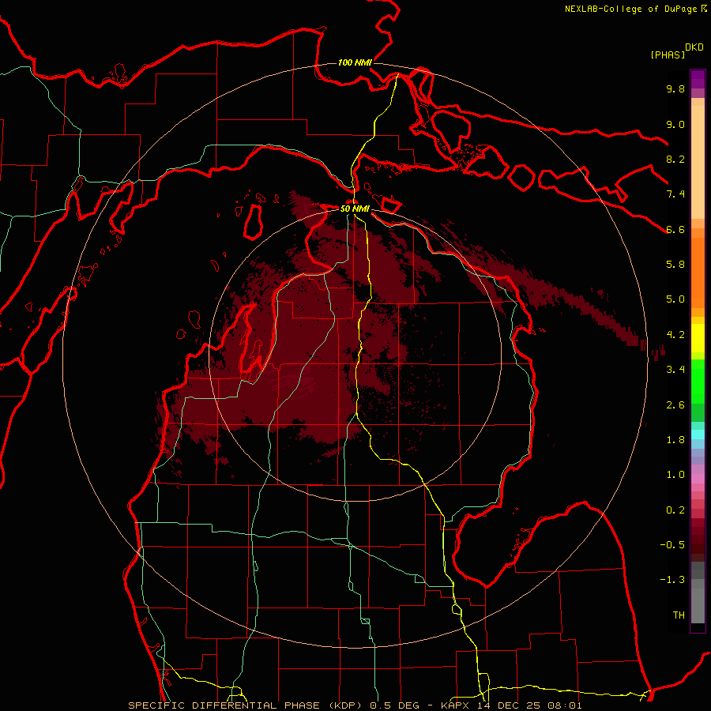Click the TH threshold label on the scale
This screenshot has width=711, height=711.
point(679,615)
